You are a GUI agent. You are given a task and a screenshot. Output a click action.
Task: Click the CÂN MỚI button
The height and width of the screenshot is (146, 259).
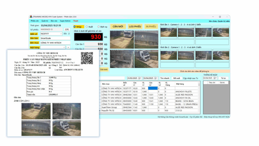click(x=118, y=26)
